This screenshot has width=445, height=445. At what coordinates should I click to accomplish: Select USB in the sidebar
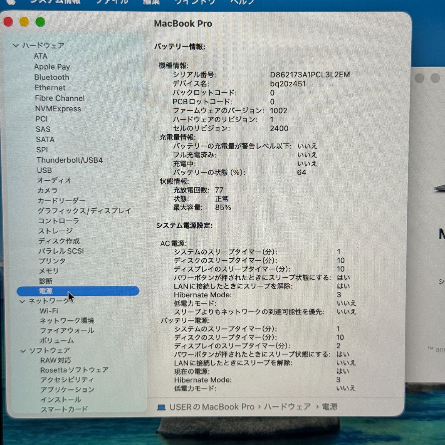[44, 170]
